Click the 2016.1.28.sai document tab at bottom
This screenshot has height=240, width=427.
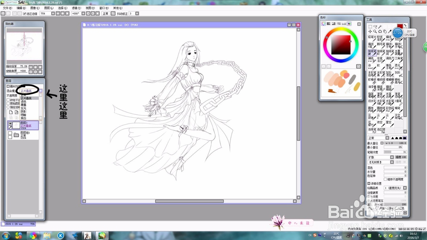[18, 224]
